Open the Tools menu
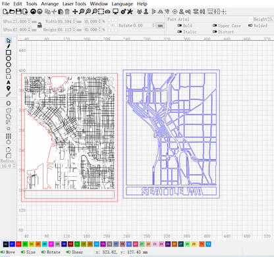The width and height of the screenshot is (274, 257). (x=32, y=4)
